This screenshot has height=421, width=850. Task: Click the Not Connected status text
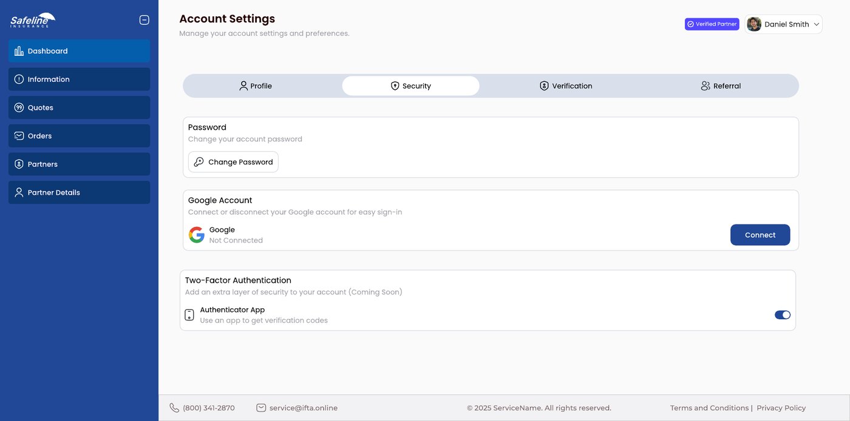(x=236, y=240)
